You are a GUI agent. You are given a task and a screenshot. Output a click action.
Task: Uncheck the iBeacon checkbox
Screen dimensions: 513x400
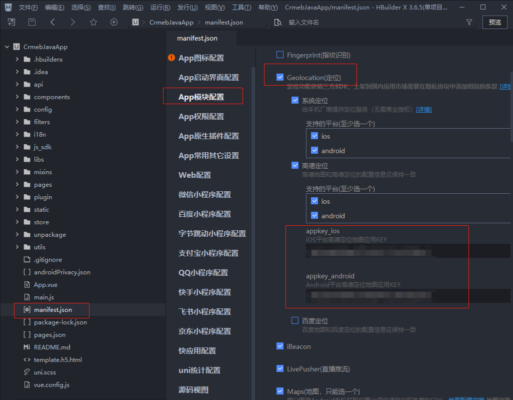pos(280,346)
